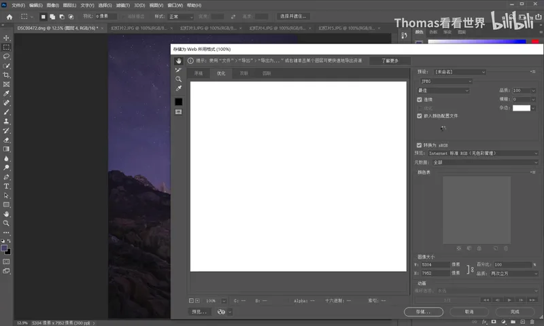Screen dimensions: 544x326
Task: Select the Lasso tool
Action: tap(6, 56)
